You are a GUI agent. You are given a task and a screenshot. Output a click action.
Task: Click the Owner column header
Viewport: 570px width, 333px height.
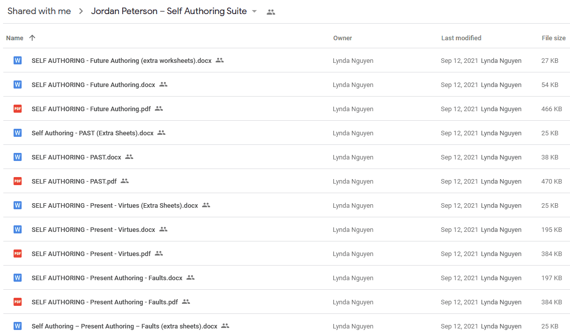[342, 38]
